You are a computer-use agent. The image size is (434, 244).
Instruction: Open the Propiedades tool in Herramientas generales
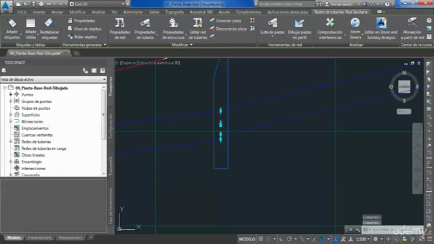tap(81, 21)
